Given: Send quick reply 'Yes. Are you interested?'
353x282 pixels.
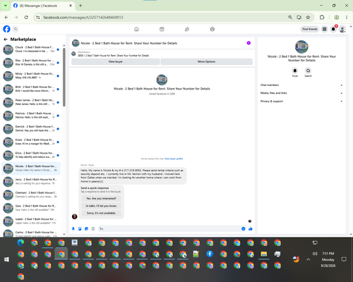Looking at the screenshot, I should coord(101,199).
